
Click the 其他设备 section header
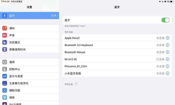tap(69, 84)
